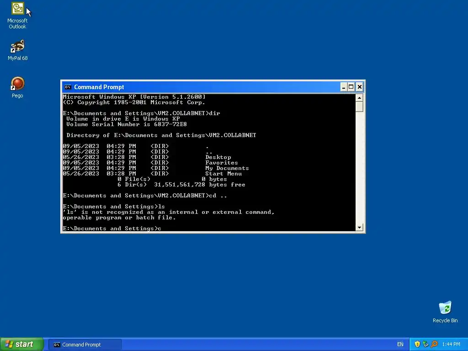Image resolution: width=468 pixels, height=351 pixels.
Task: Click the console scrollbar down arrow
Action: tap(359, 228)
